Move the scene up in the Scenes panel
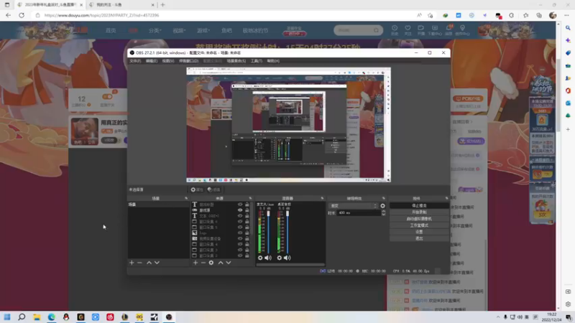The height and width of the screenshot is (323, 575). [x=149, y=263]
